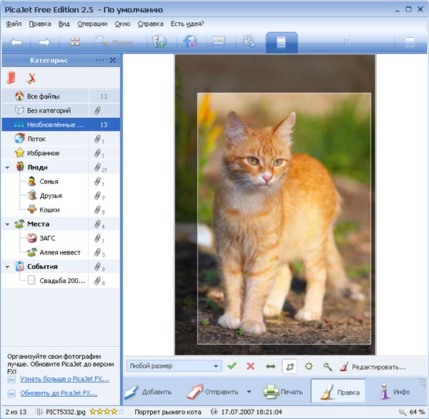
Task: Click the red book new category icon
Action: point(11,78)
